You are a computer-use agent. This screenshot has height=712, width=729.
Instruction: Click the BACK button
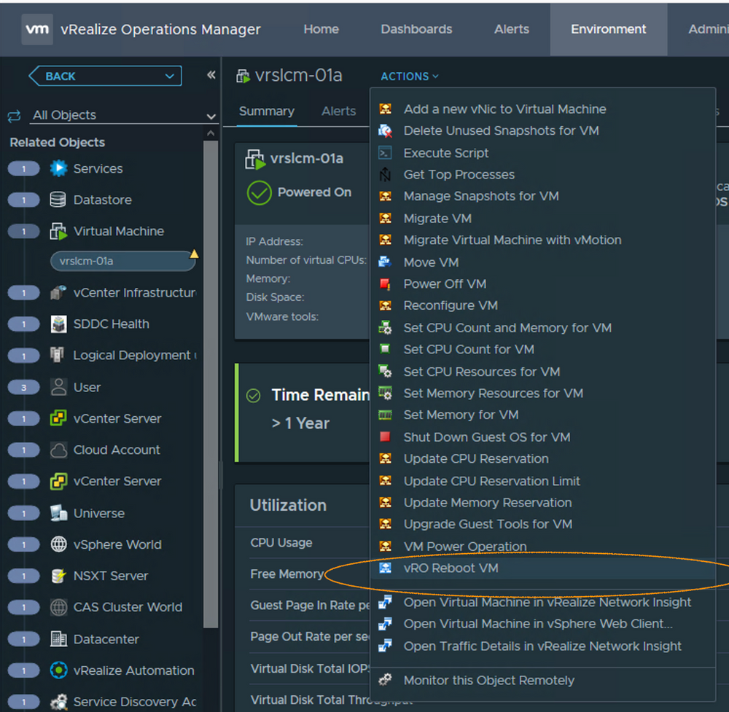[104, 76]
